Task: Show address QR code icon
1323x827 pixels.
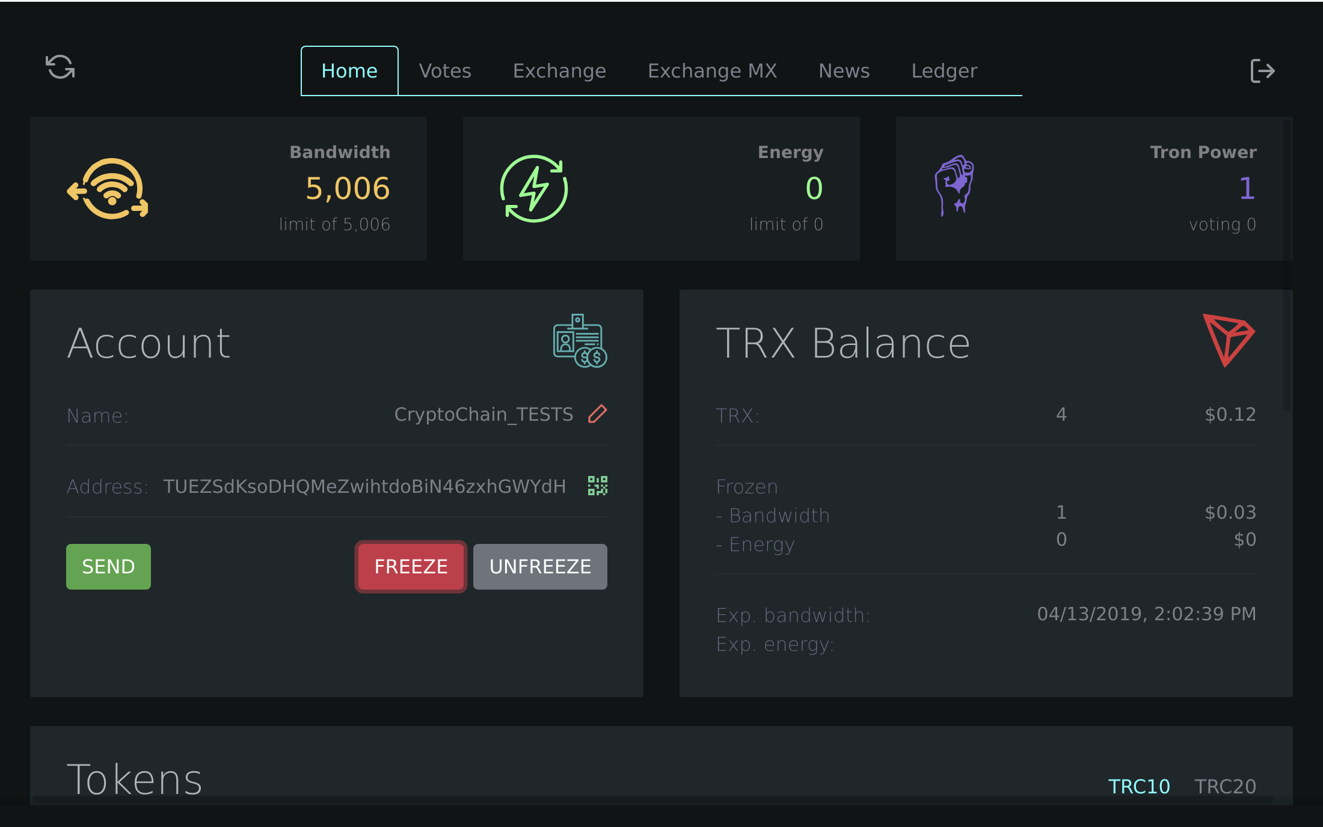Action: [597, 486]
